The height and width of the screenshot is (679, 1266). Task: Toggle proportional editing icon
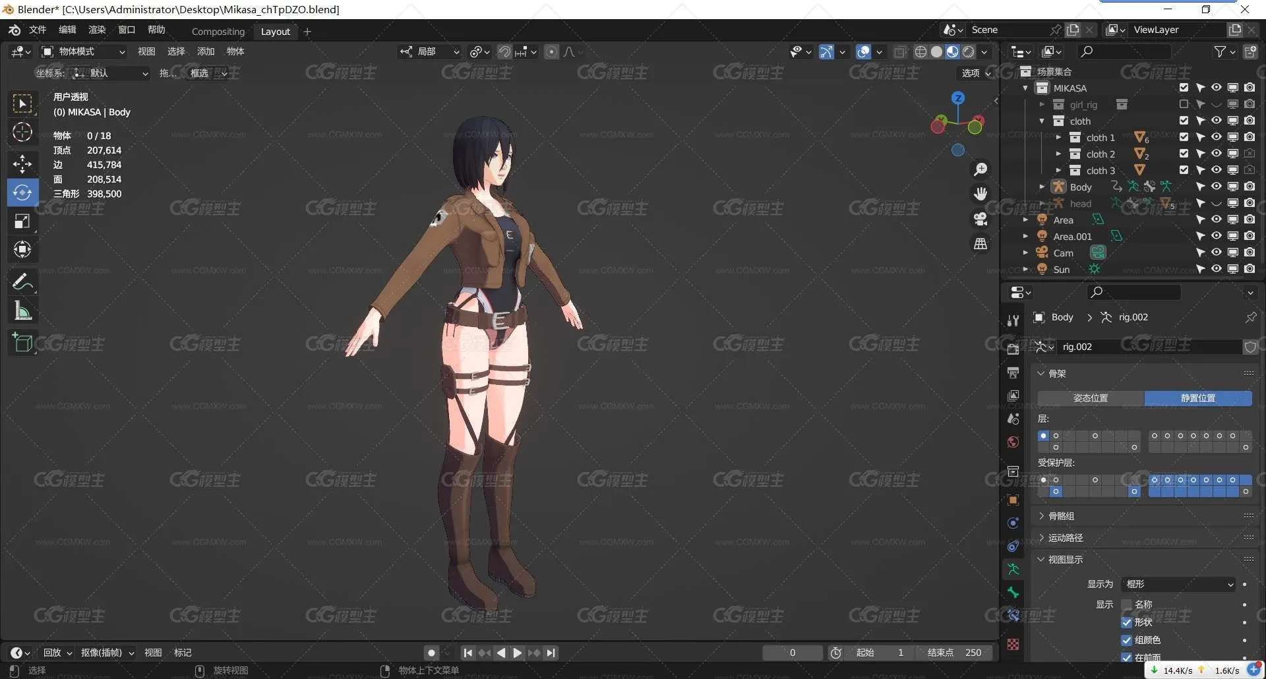pyautogui.click(x=552, y=51)
